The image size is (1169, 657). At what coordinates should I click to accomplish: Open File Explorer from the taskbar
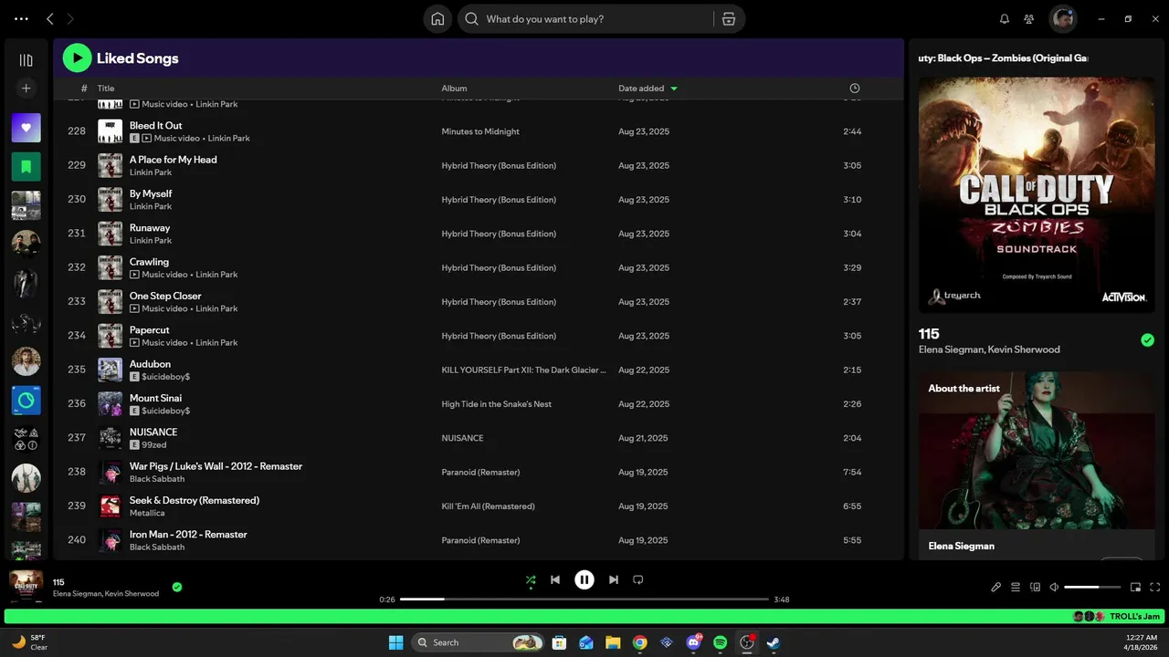click(613, 642)
